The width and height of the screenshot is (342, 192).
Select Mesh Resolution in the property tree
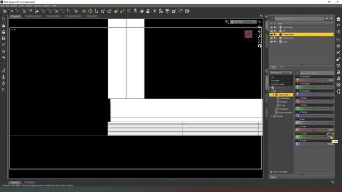point(285,113)
